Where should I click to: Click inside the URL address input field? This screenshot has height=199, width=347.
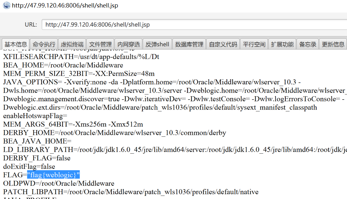(x=125, y=24)
